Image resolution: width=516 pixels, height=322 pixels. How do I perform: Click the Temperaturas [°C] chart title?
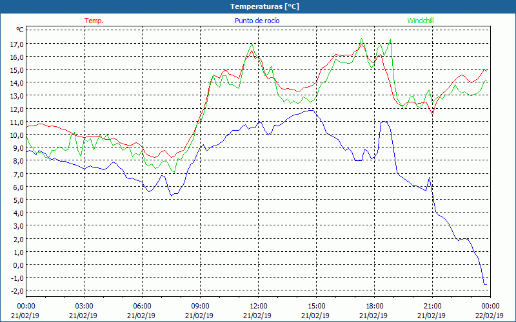(264, 6)
